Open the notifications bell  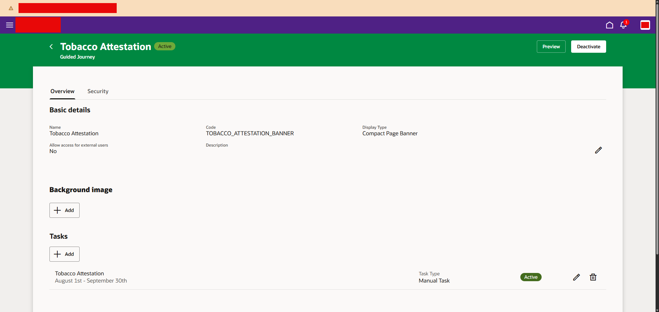click(623, 25)
